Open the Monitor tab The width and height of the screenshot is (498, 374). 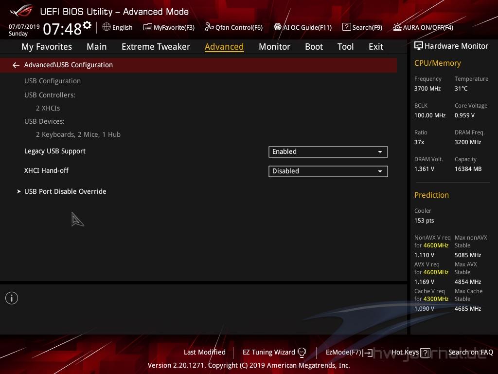tap(274, 47)
